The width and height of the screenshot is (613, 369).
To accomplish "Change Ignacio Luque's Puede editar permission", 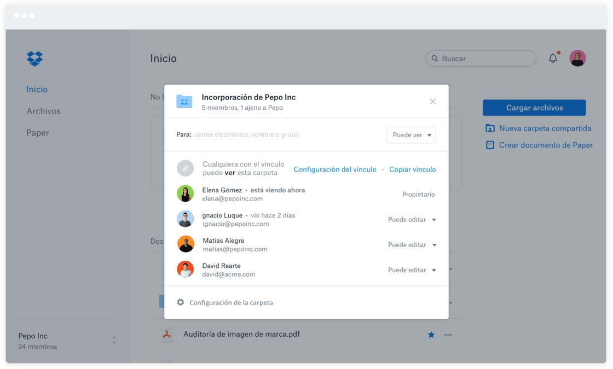I will click(412, 220).
